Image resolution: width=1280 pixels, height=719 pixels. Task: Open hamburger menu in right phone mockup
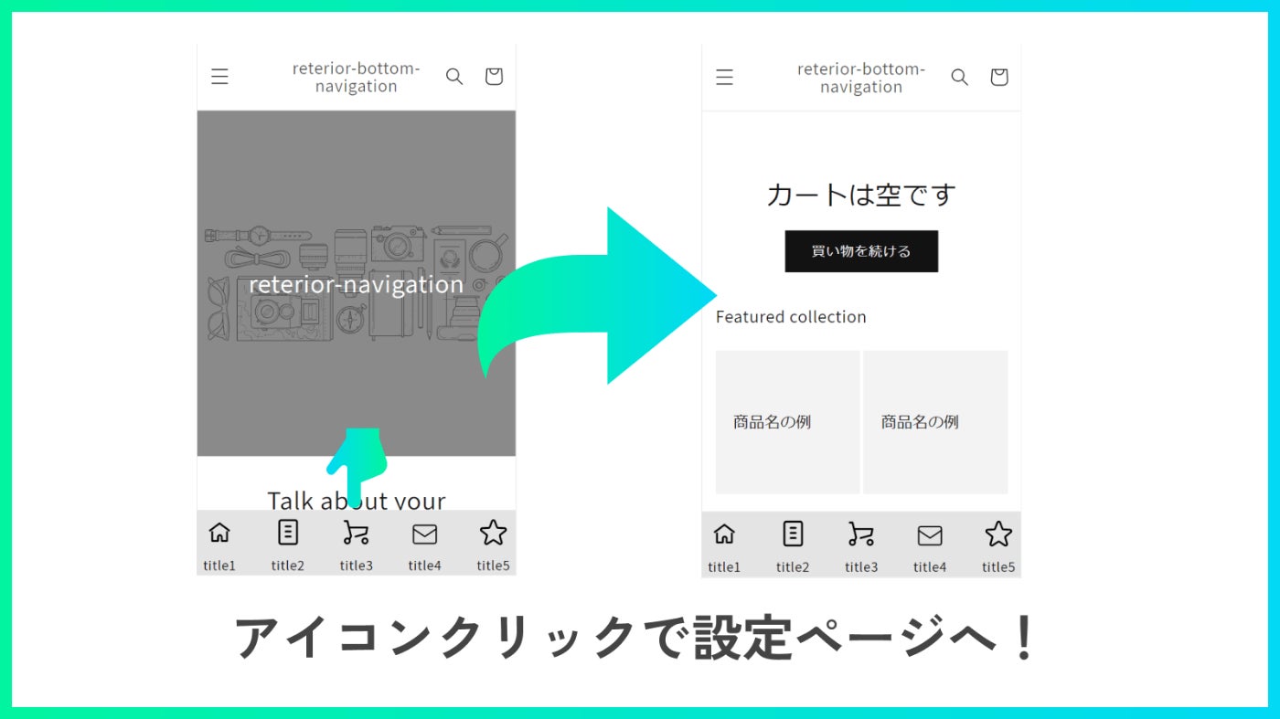pyautogui.click(x=724, y=78)
